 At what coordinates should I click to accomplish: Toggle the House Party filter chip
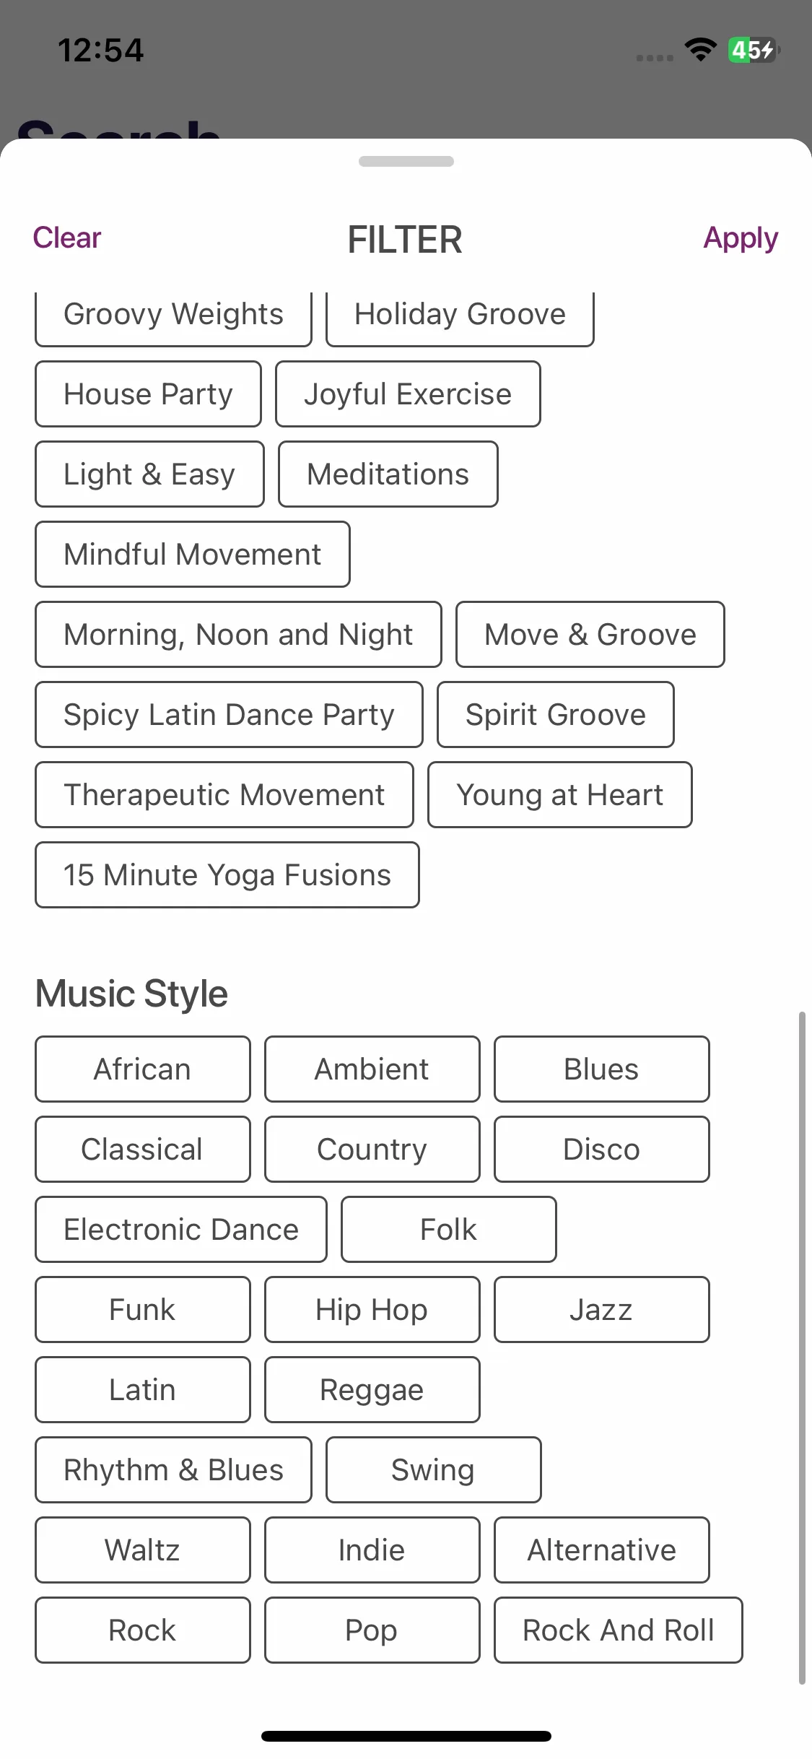click(148, 394)
